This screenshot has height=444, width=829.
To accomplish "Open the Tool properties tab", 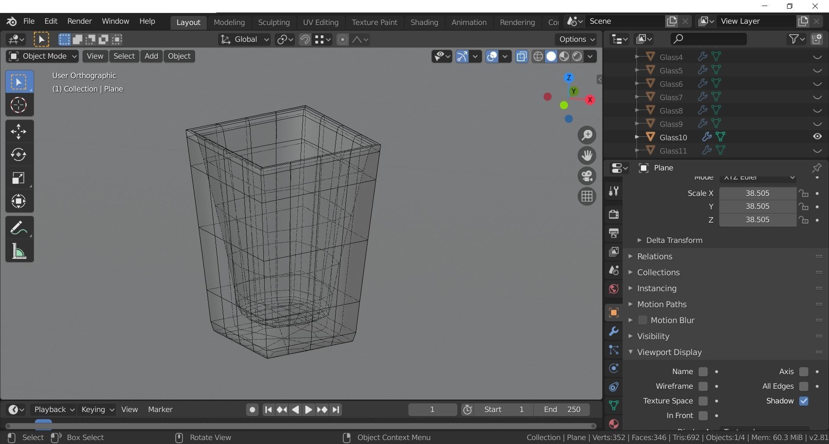I will (614, 191).
